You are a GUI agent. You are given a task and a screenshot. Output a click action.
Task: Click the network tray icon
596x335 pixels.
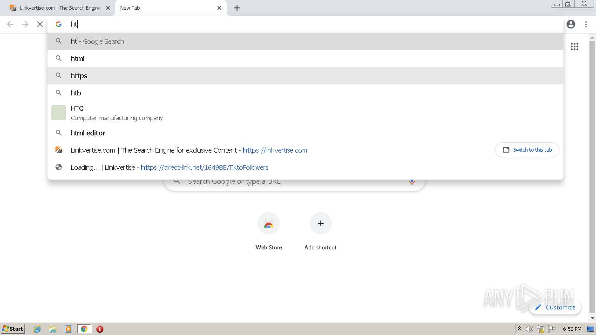click(541, 329)
